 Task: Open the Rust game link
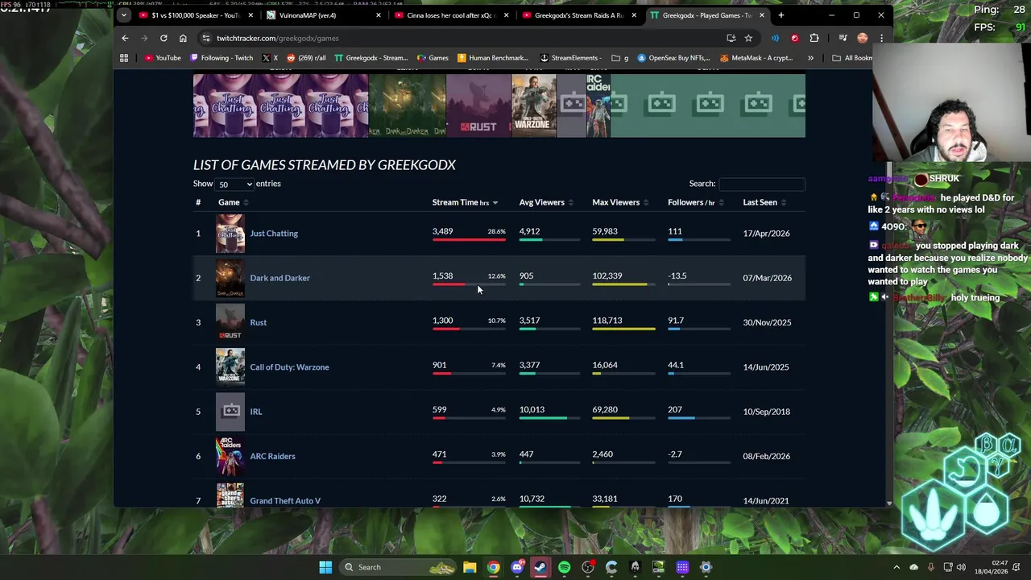[258, 322]
